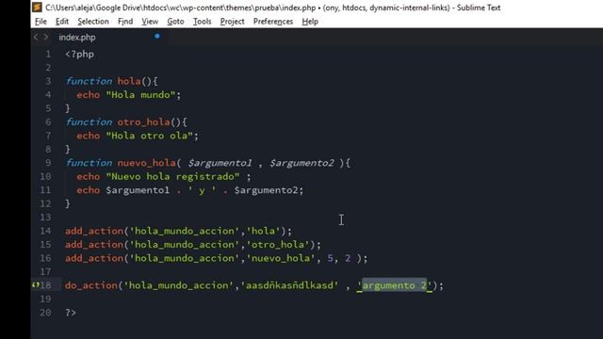Click the selected text 'argumento 2'
603x339 pixels.
(x=395, y=285)
